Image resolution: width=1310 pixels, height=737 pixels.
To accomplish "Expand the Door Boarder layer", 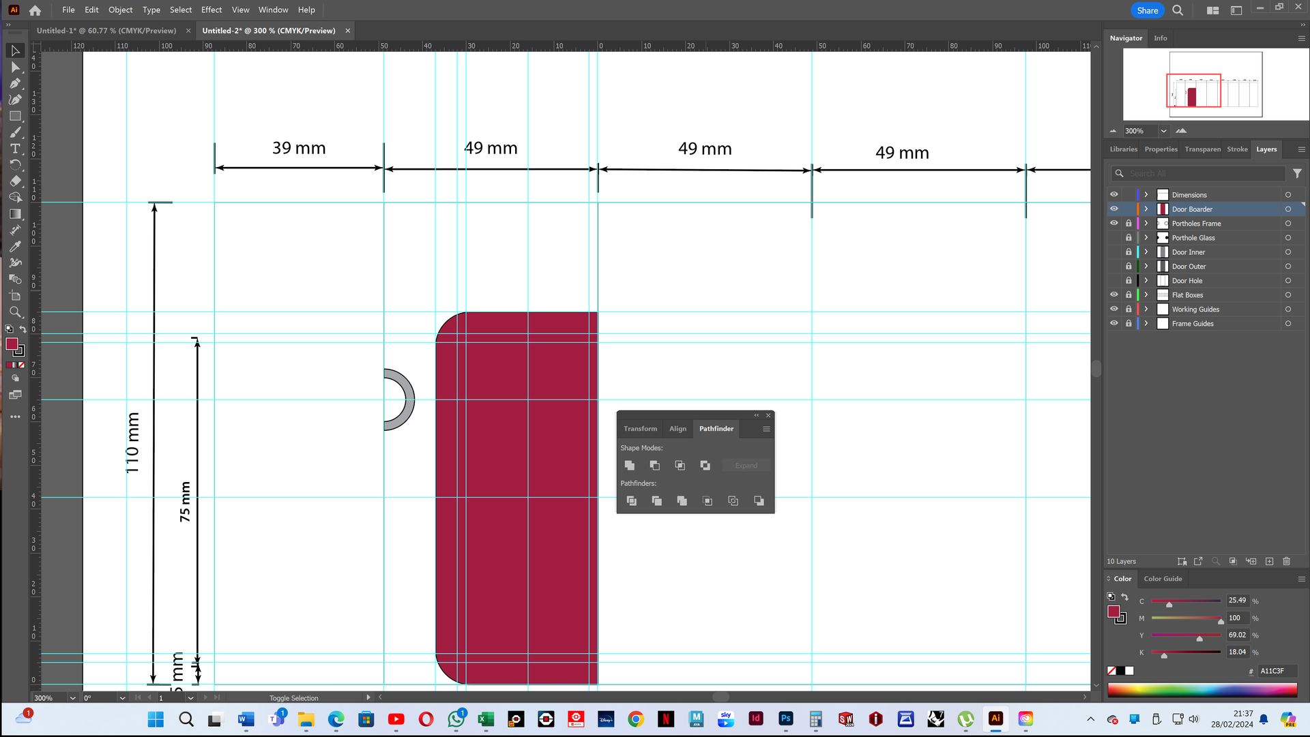I will [x=1146, y=209].
